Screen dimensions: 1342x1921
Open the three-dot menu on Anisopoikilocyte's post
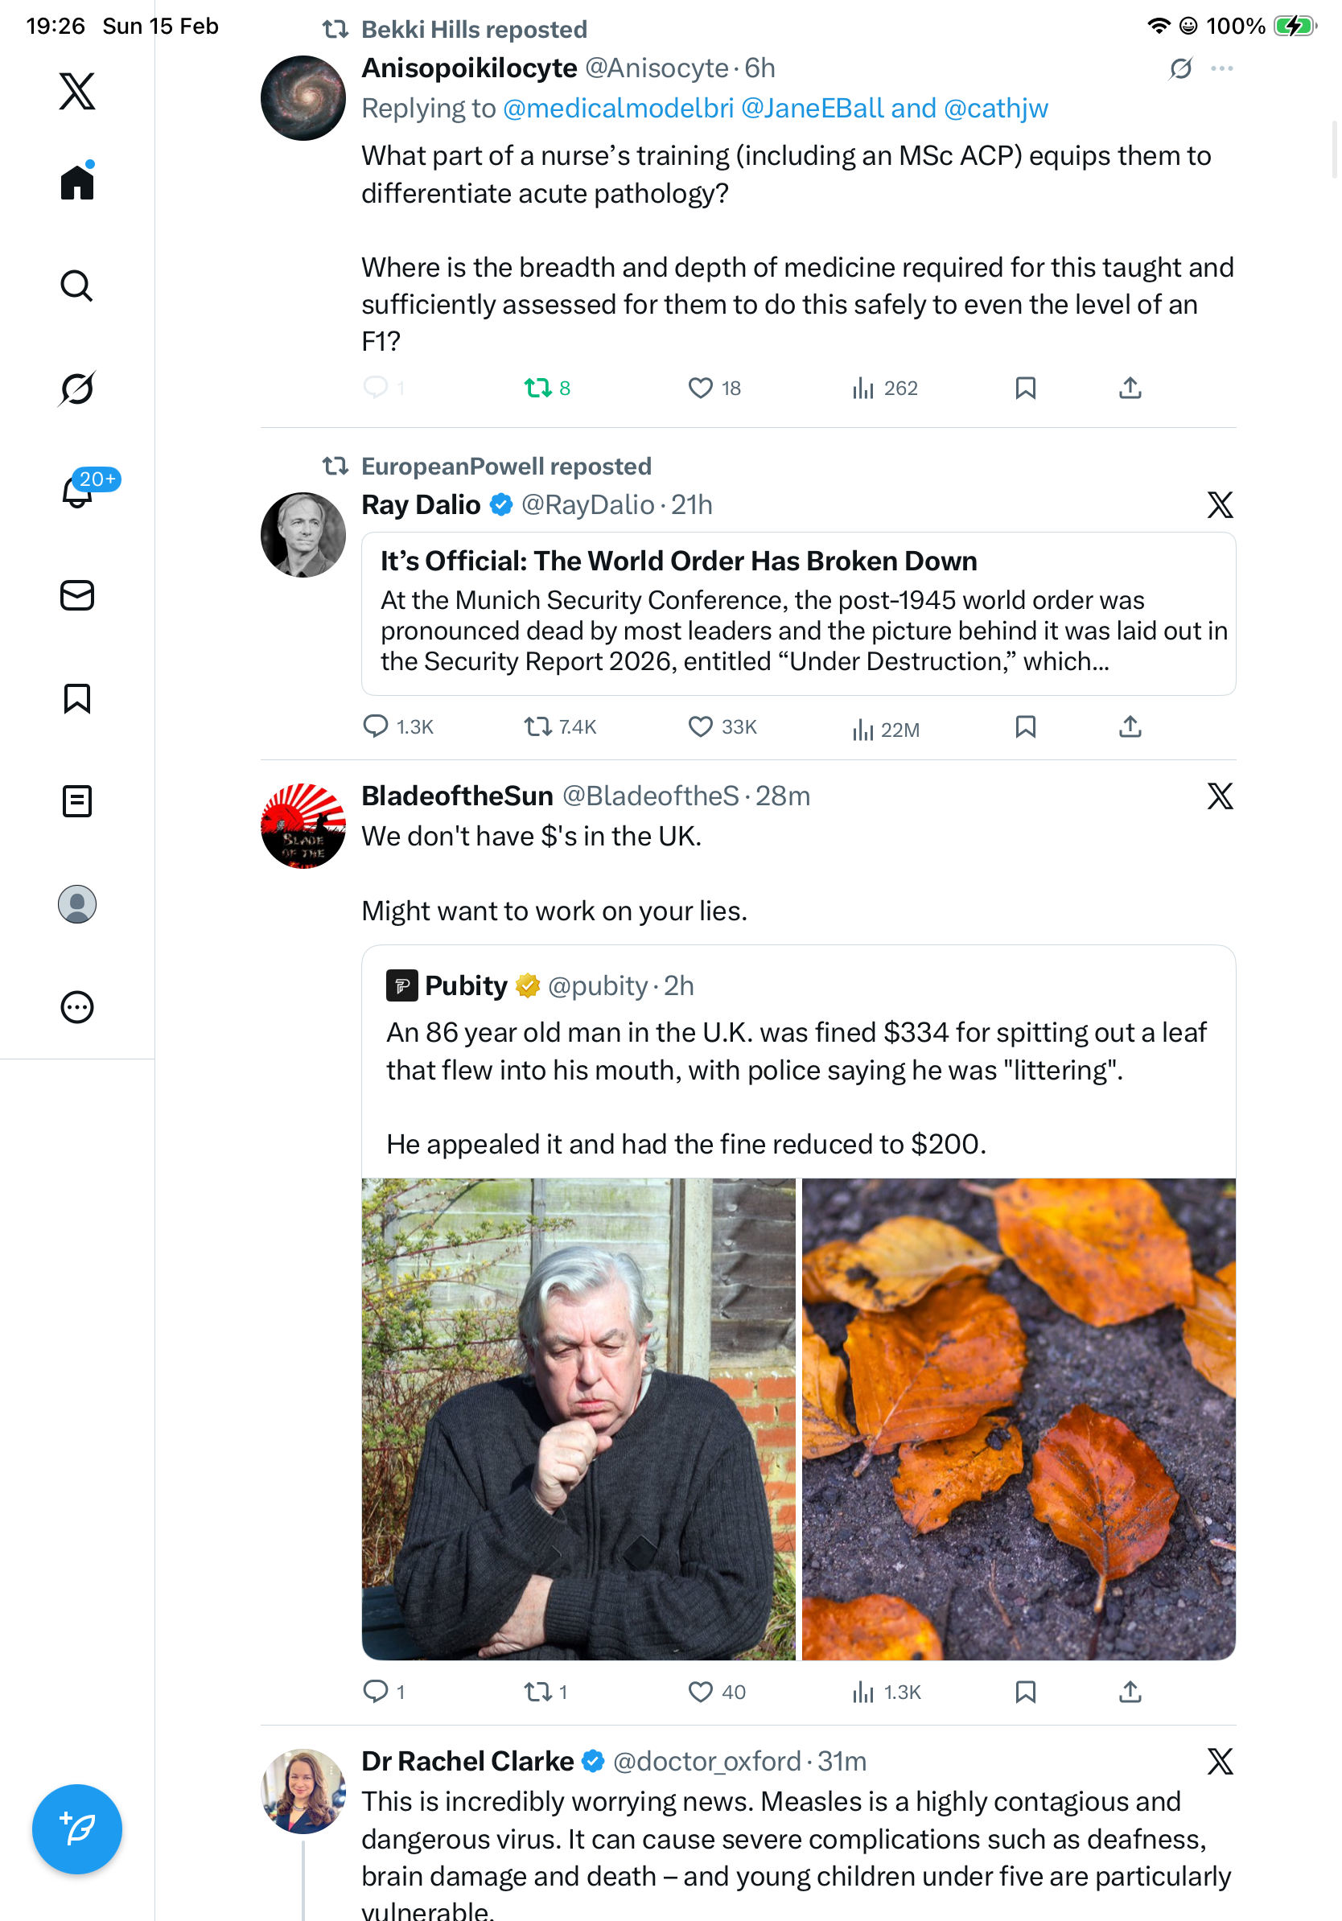(1221, 68)
